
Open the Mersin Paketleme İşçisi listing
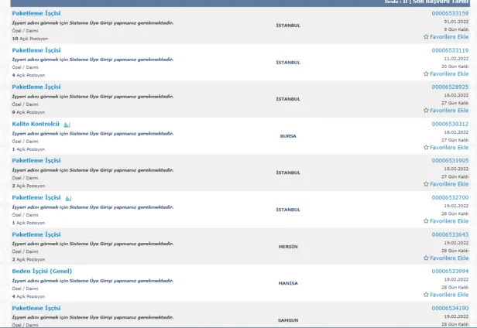click(x=36, y=234)
